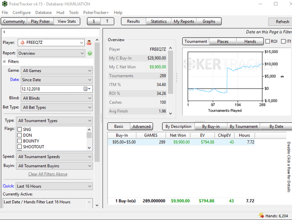Switch to the Graphs tab

[x=209, y=21]
